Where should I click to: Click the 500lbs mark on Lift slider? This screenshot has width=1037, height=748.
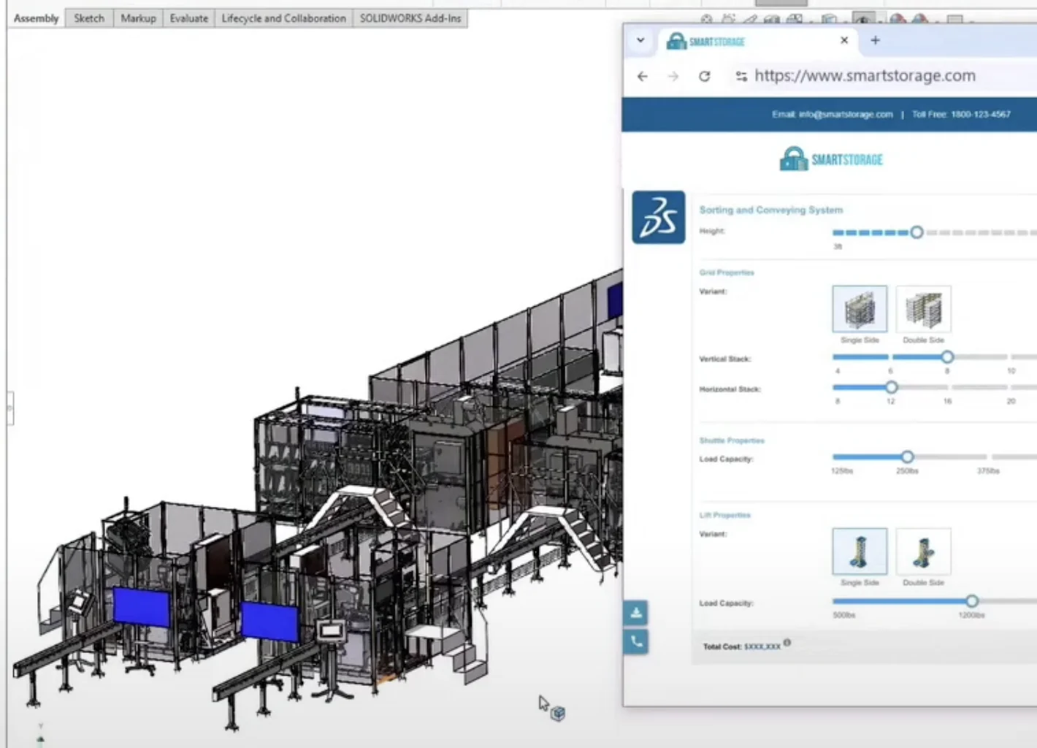(844, 615)
